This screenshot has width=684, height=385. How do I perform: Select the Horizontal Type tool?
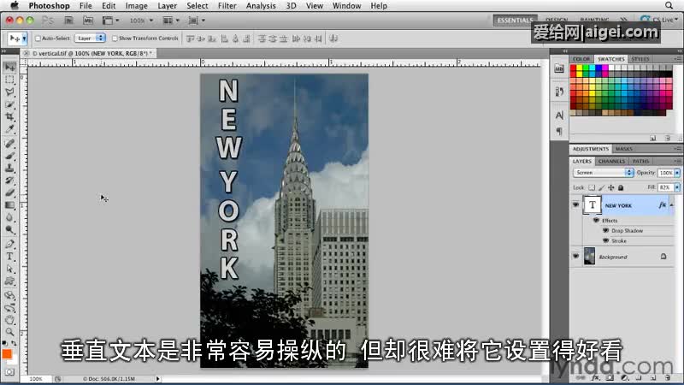9,256
